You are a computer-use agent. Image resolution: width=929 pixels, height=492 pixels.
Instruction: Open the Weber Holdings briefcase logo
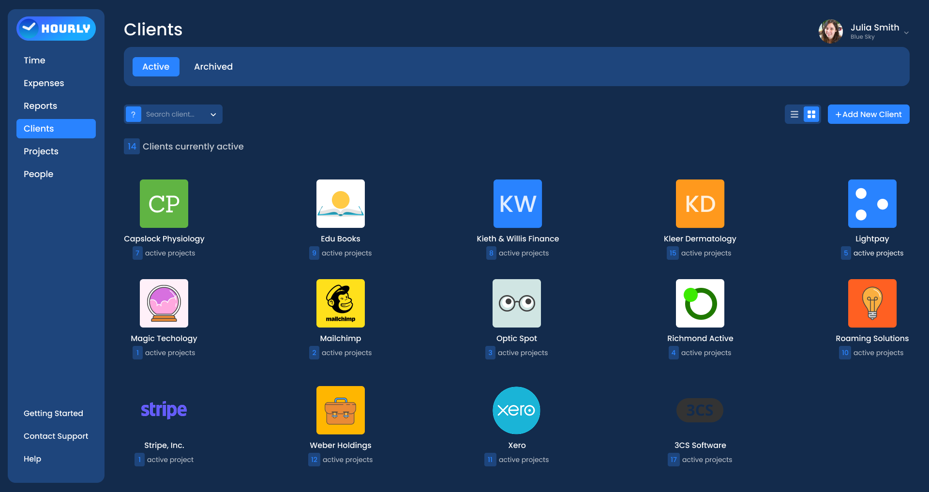click(341, 410)
